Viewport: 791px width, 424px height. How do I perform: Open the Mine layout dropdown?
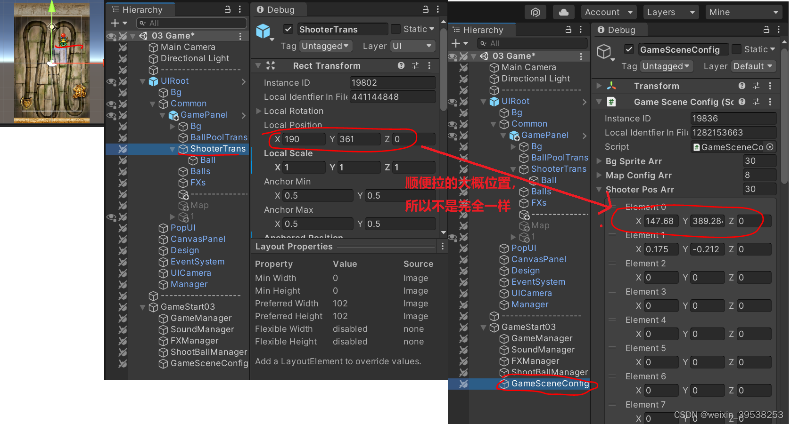click(x=744, y=12)
